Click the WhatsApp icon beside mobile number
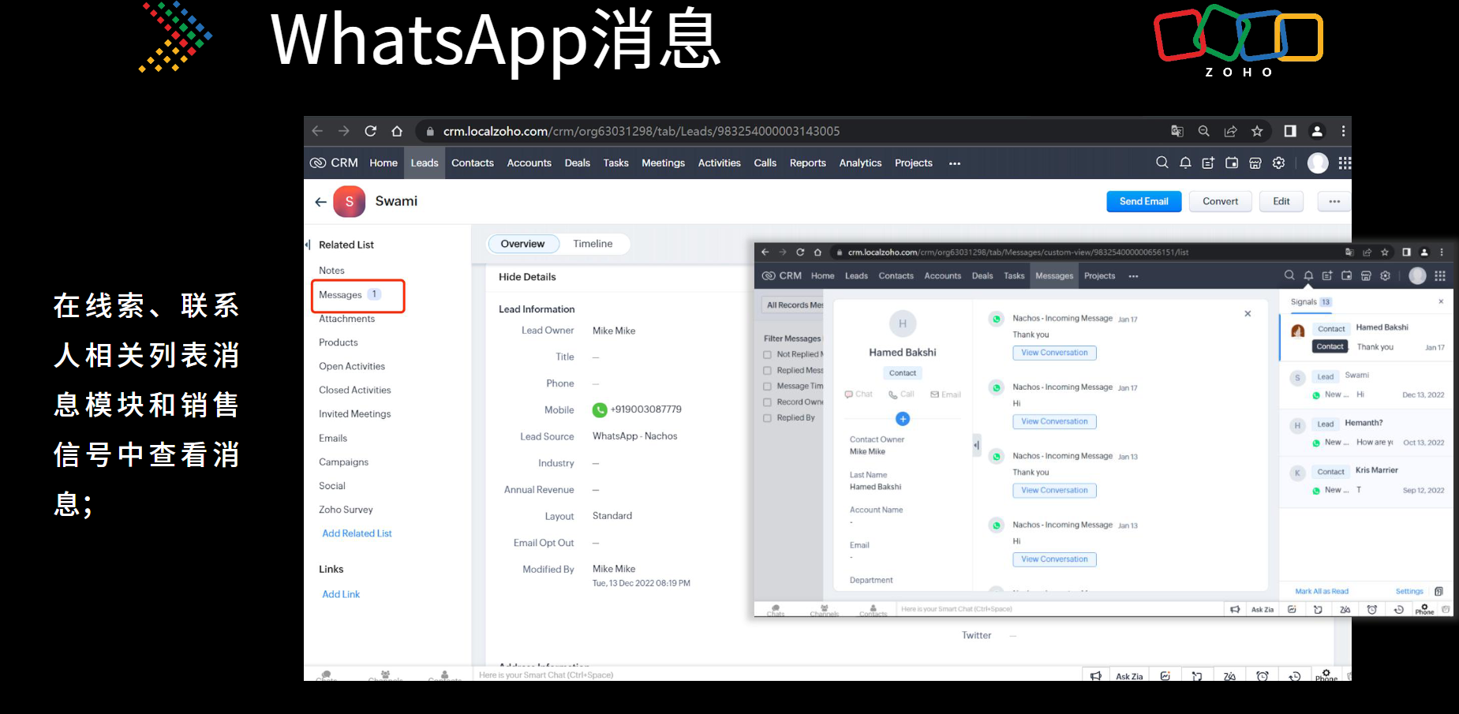The width and height of the screenshot is (1459, 714). click(600, 409)
